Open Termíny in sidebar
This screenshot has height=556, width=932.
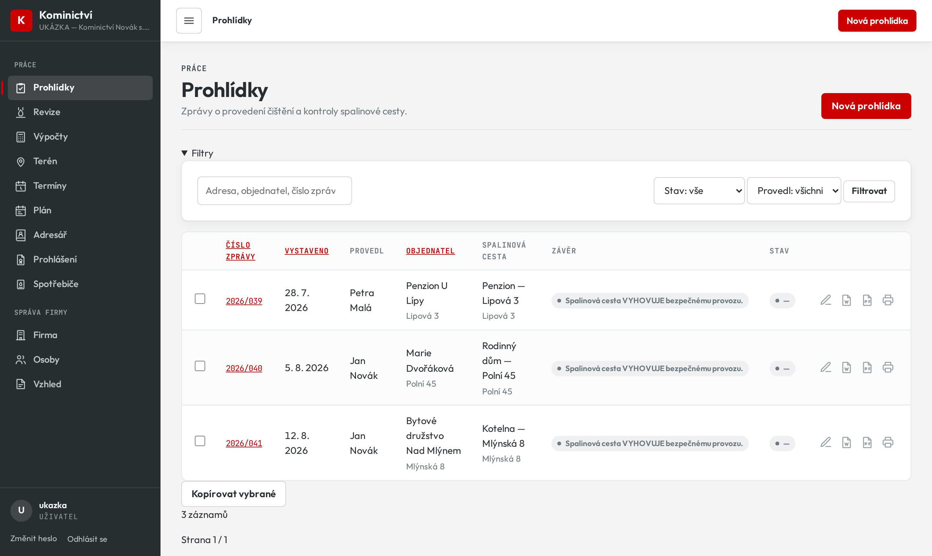coord(80,186)
